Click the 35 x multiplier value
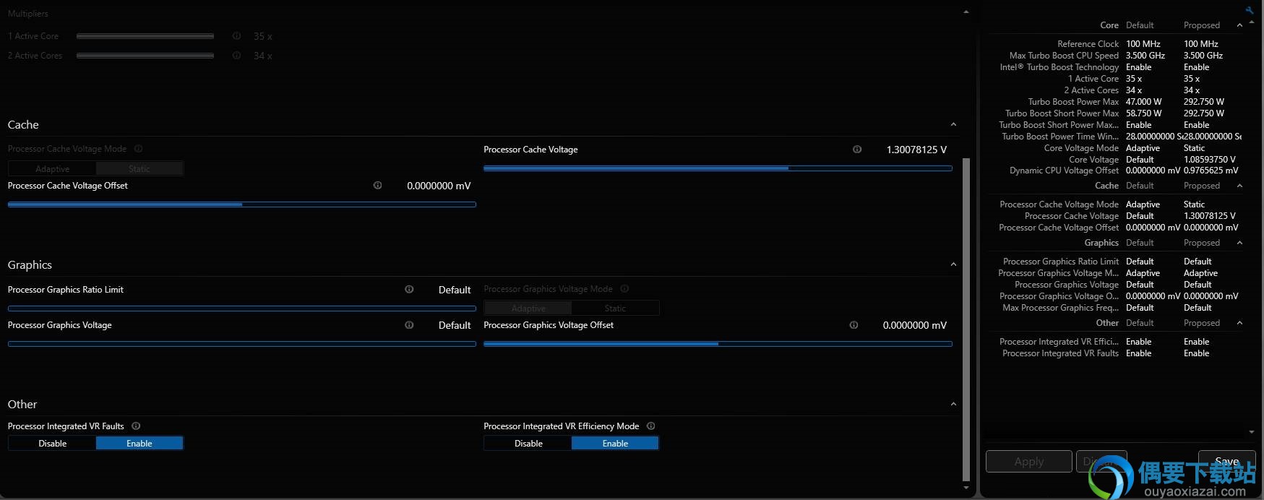Screen dimensions: 1264x500 pyautogui.click(x=263, y=36)
